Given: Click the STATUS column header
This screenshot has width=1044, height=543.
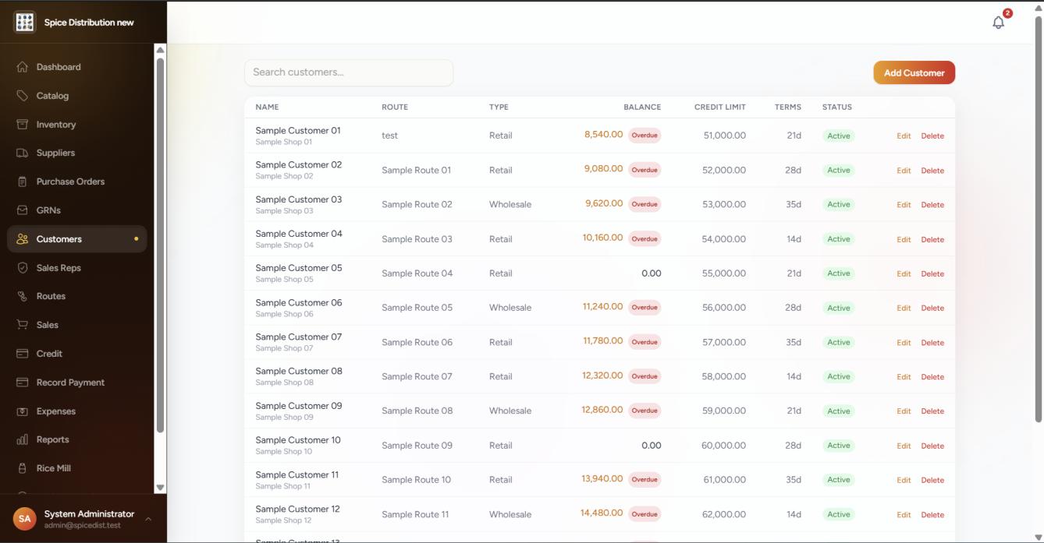Looking at the screenshot, I should [x=837, y=108].
